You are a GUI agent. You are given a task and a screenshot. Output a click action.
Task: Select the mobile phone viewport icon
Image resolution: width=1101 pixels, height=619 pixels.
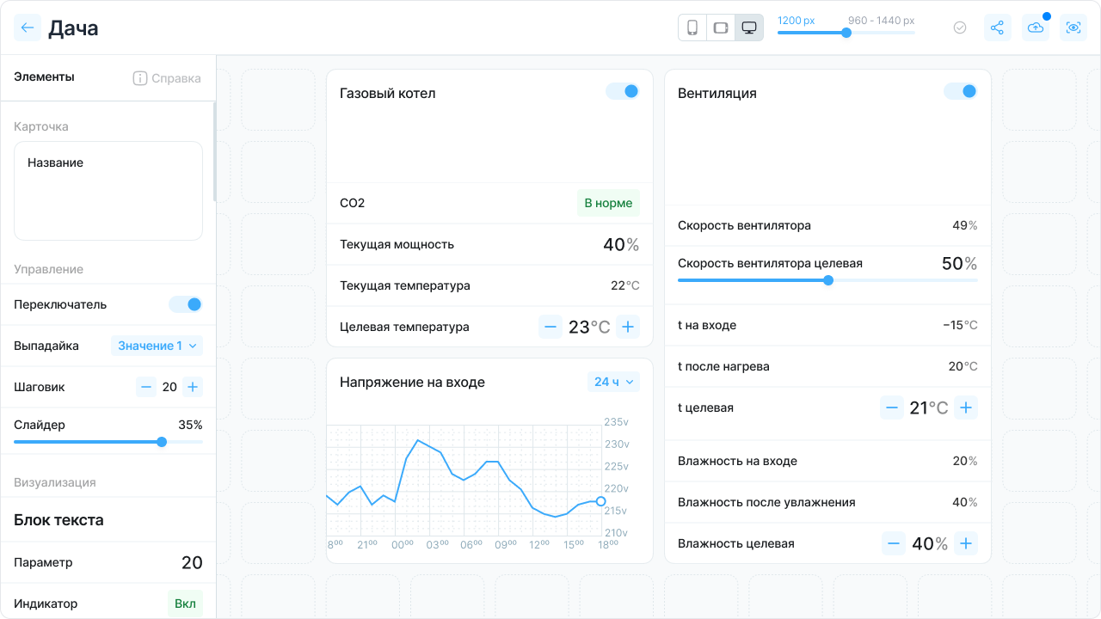(692, 28)
